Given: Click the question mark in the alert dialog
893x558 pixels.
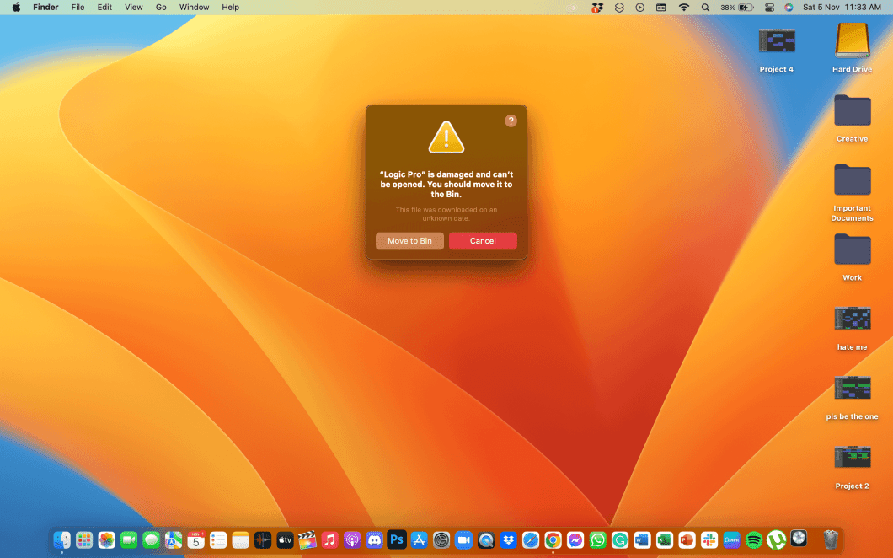Looking at the screenshot, I should (511, 121).
